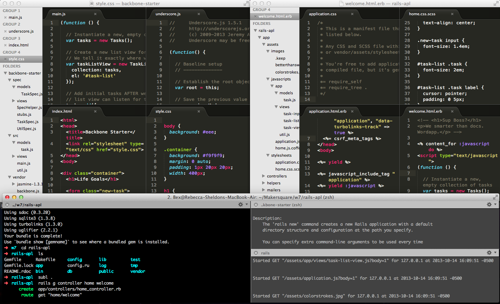This screenshot has width=500, height=304.
Task: Open gear menu of the rails terminal pane
Action: click(x=489, y=253)
